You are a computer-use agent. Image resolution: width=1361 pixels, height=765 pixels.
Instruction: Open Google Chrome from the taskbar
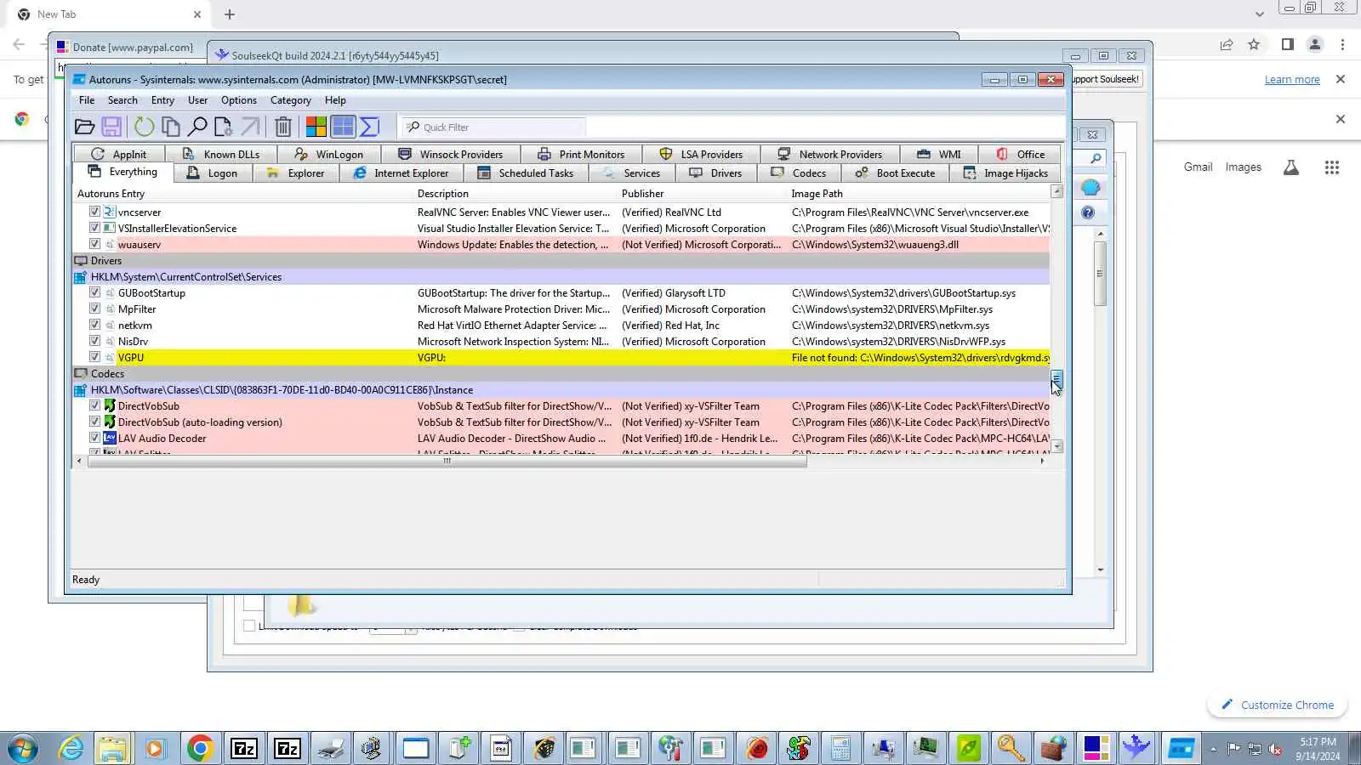point(200,749)
